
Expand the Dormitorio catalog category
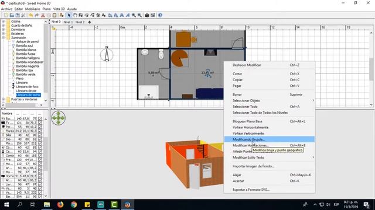(x=4, y=30)
